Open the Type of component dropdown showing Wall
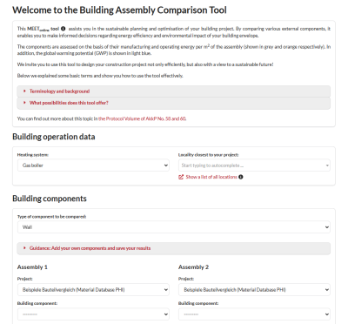348x324 pixels. (174, 227)
